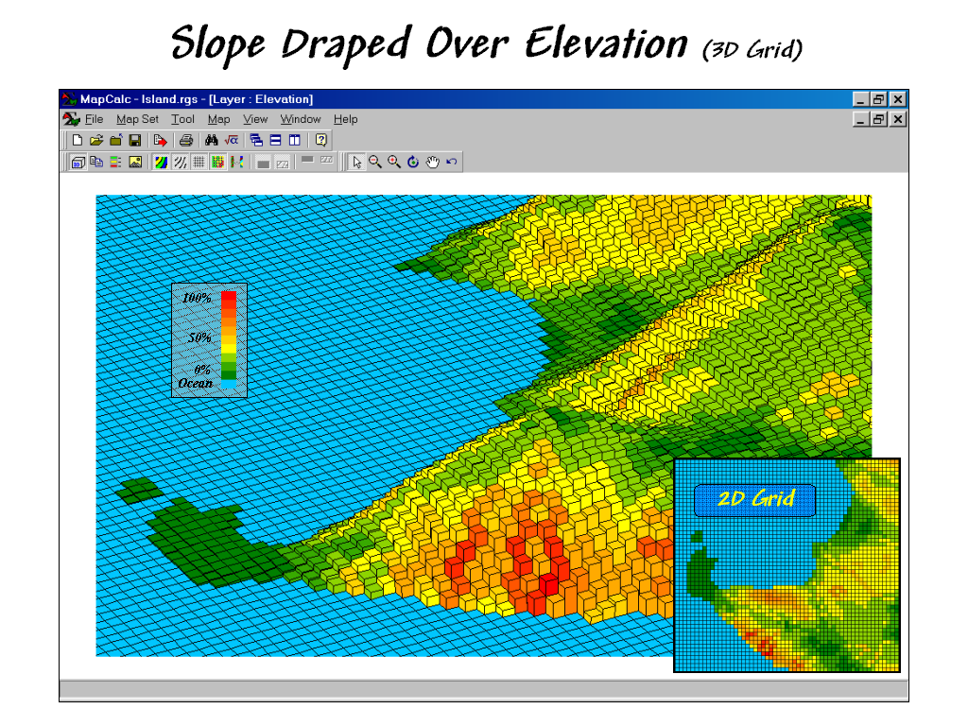Click the New file icon
This screenshot has height=726, width=968.
pos(78,140)
